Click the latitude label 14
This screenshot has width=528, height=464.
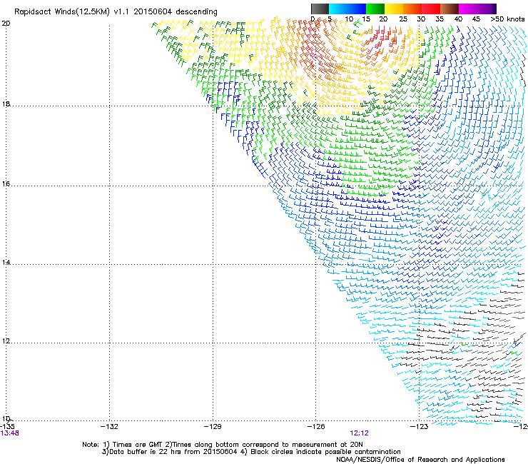pyautogui.click(x=6, y=263)
